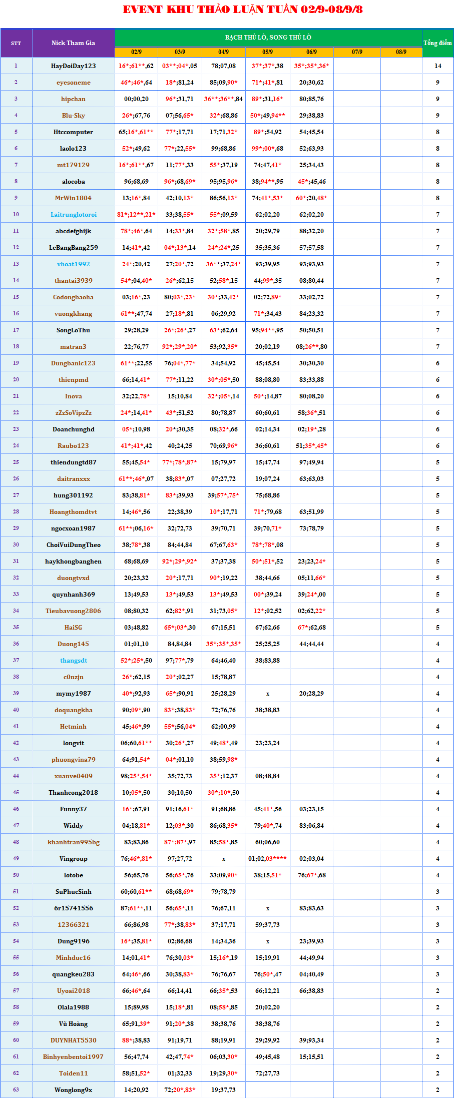Select total score cell 14 for HayDoiDay123
The width and height of the screenshot is (454, 1098).
tap(437, 66)
